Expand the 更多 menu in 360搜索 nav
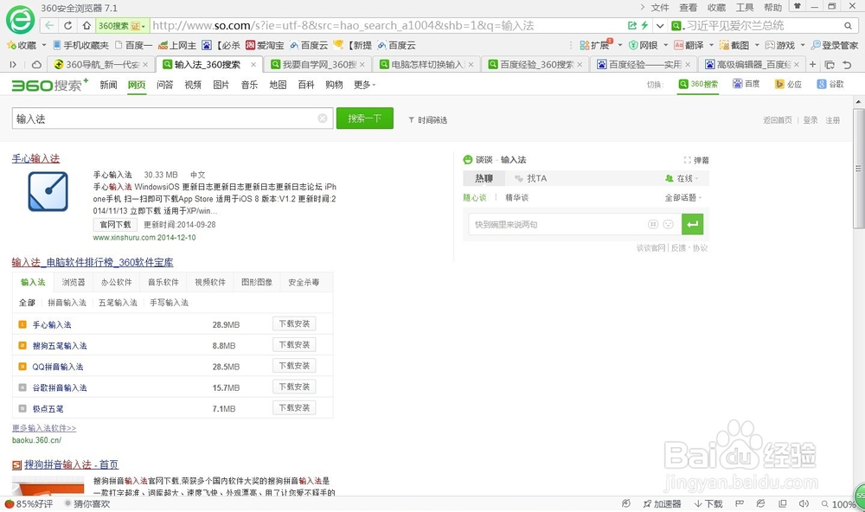Viewport: 865px width, 512px height. [365, 85]
